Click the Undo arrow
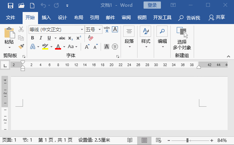 click(43, 6)
